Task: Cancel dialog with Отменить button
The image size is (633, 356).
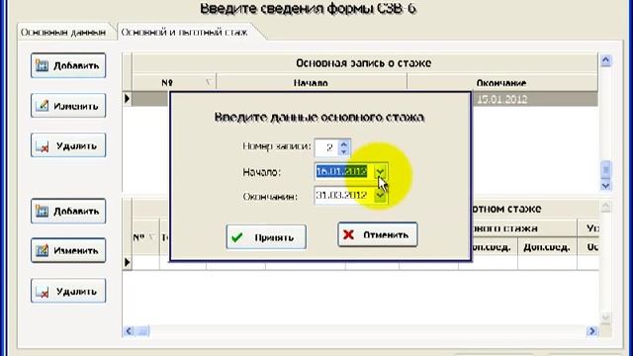Action: [x=378, y=234]
